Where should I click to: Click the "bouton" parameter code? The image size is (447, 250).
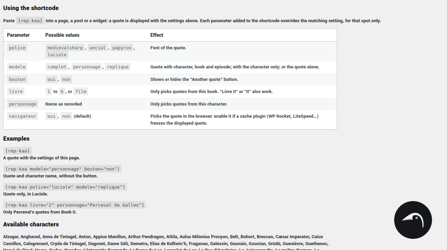pos(17,80)
